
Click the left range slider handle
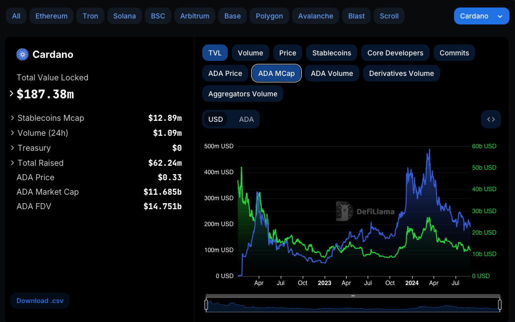(x=206, y=305)
